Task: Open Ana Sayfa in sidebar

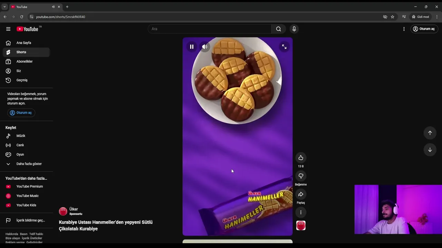Action: [26, 43]
